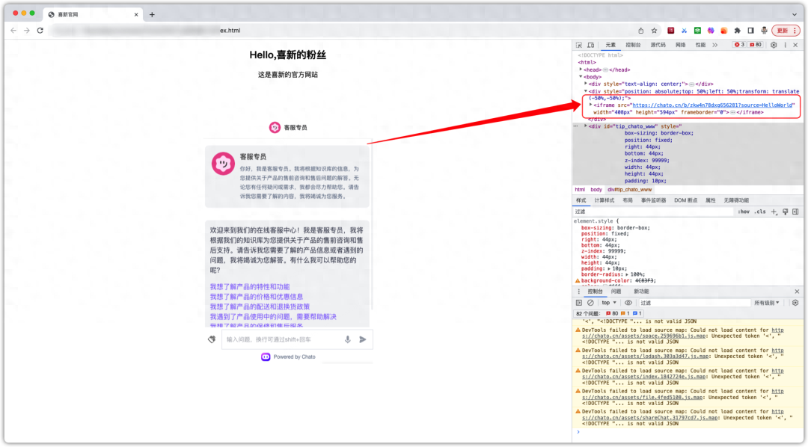Viewport: 808px width, 447px height.
Task: Reload the current page
Action: [40, 31]
